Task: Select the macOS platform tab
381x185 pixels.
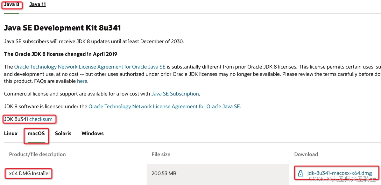Action: [36, 133]
